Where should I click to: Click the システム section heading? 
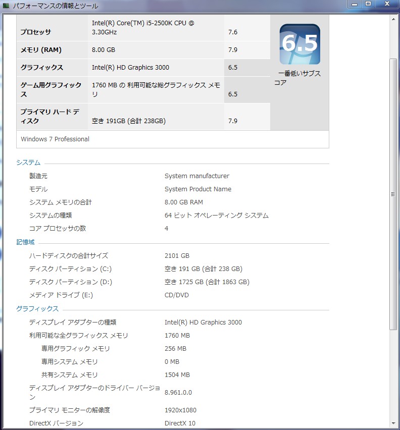28,163
